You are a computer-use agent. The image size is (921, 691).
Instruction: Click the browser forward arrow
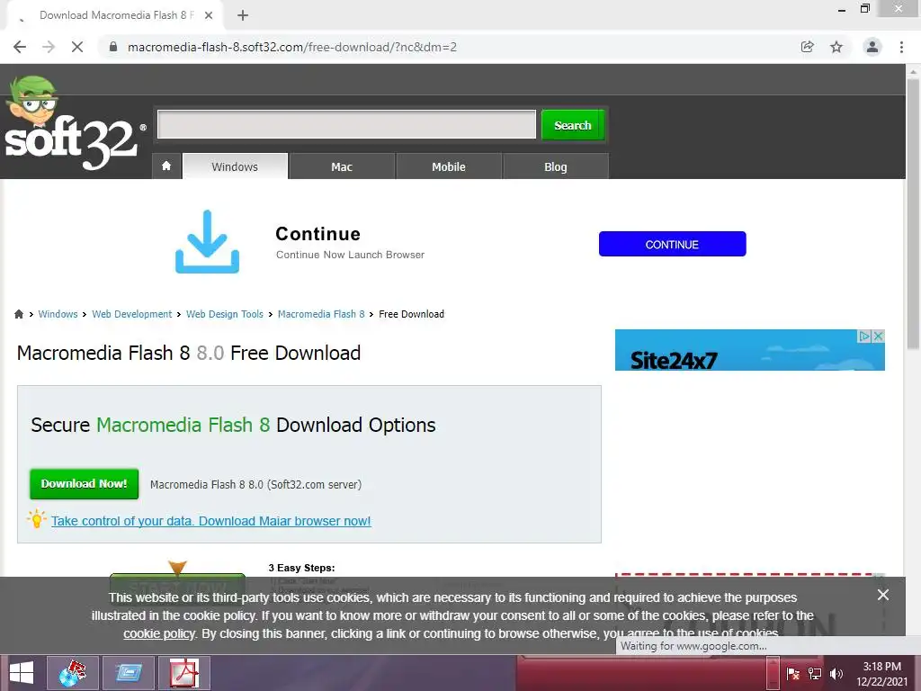pos(49,47)
